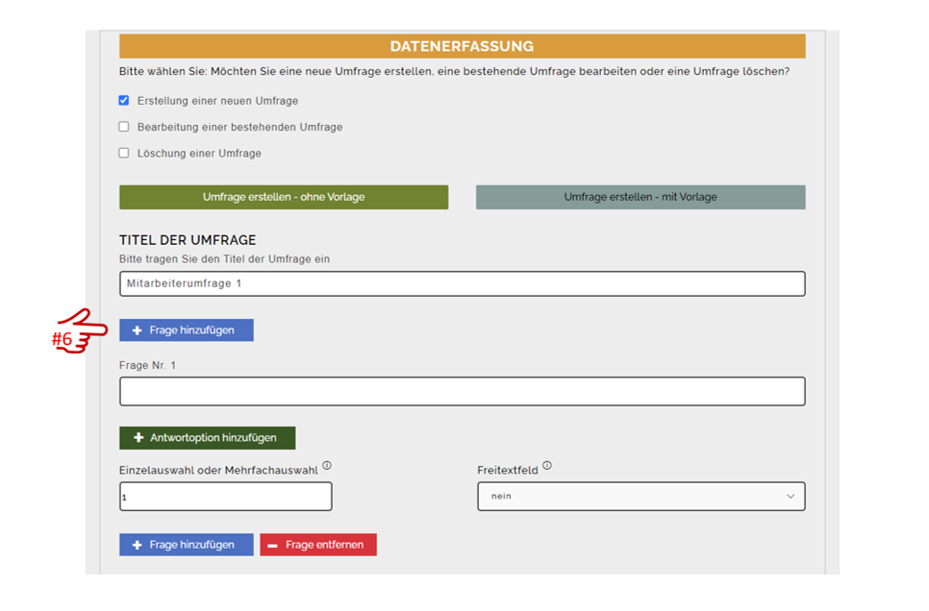The height and width of the screenshot is (611, 929).
Task: Click the plus icon on bottom Frage hinzufügen
Action: pyautogui.click(x=137, y=546)
